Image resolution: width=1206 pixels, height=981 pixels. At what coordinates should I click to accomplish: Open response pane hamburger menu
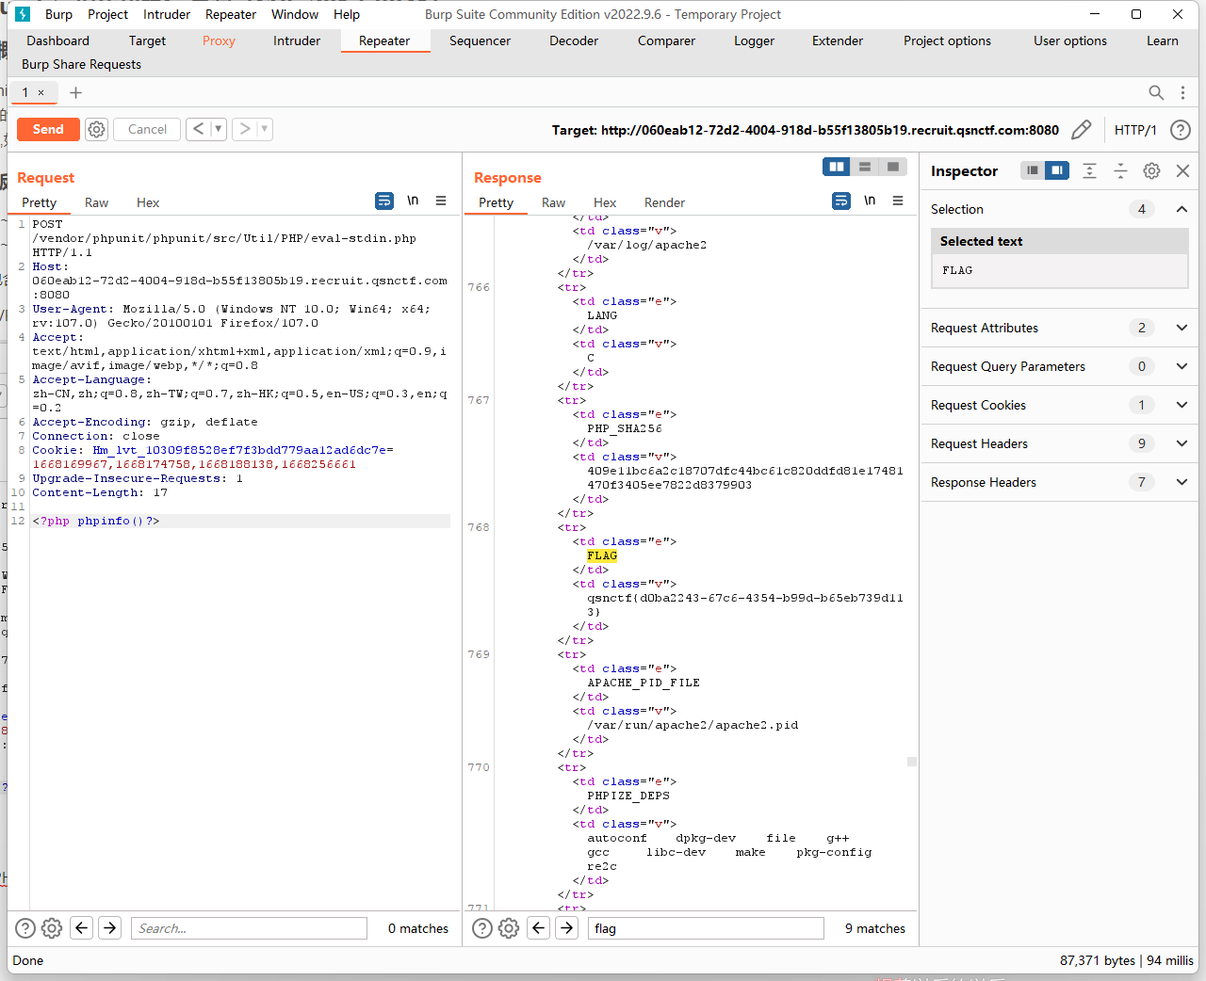tap(898, 201)
